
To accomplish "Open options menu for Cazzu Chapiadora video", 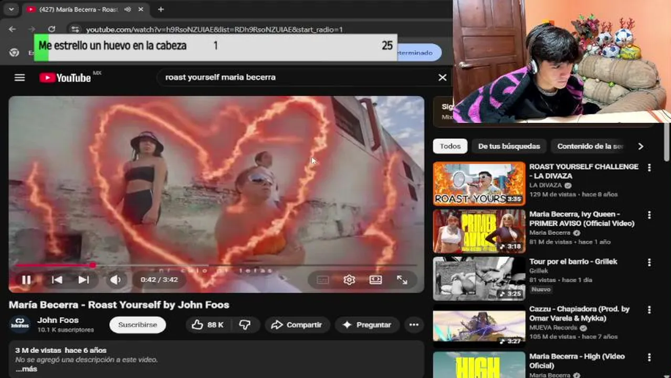I will [649, 310].
